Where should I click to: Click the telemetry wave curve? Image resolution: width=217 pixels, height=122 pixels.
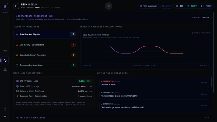click(146, 50)
